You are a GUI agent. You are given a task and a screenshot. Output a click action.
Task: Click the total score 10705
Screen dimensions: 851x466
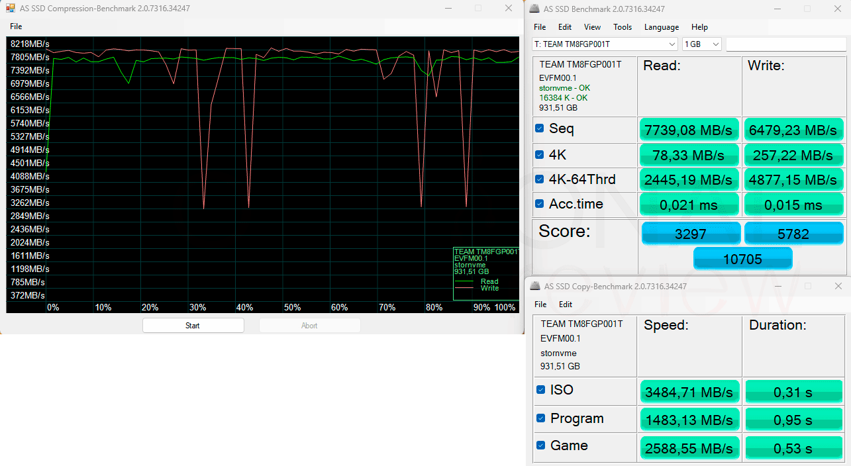[x=743, y=259]
